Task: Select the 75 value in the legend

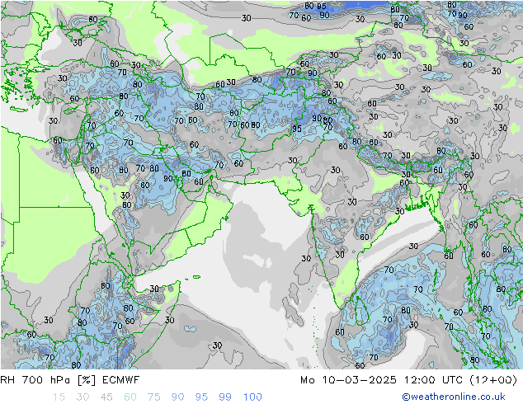Action: click(x=153, y=397)
